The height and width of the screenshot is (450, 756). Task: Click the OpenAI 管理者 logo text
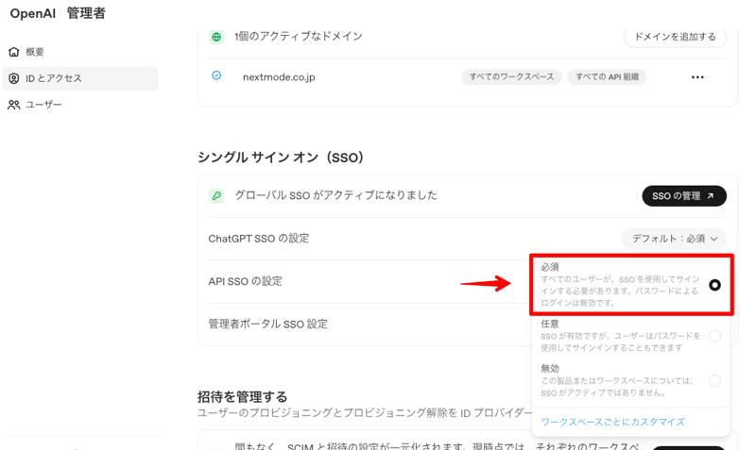point(58,13)
